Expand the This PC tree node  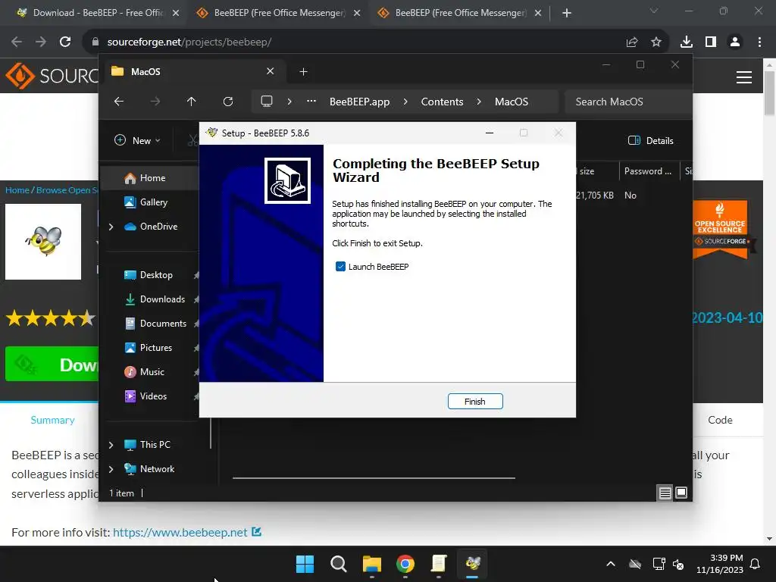click(111, 445)
